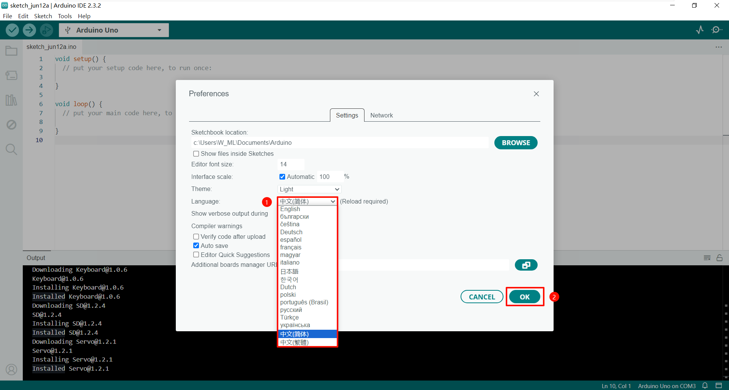This screenshot has width=729, height=390.
Task: Select 中文(简体) highlighted option in list
Action: tap(308, 334)
